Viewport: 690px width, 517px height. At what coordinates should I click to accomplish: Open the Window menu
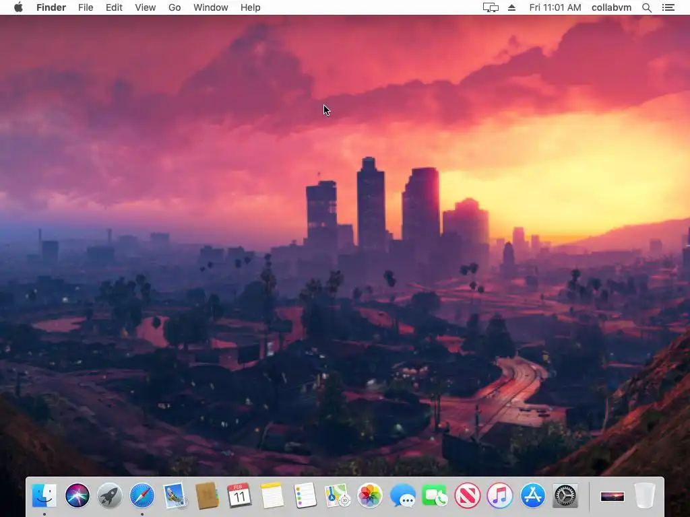pos(211,7)
